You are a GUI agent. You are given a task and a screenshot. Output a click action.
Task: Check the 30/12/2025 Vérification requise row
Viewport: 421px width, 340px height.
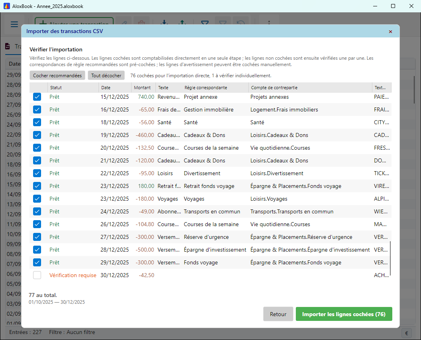point(37,275)
